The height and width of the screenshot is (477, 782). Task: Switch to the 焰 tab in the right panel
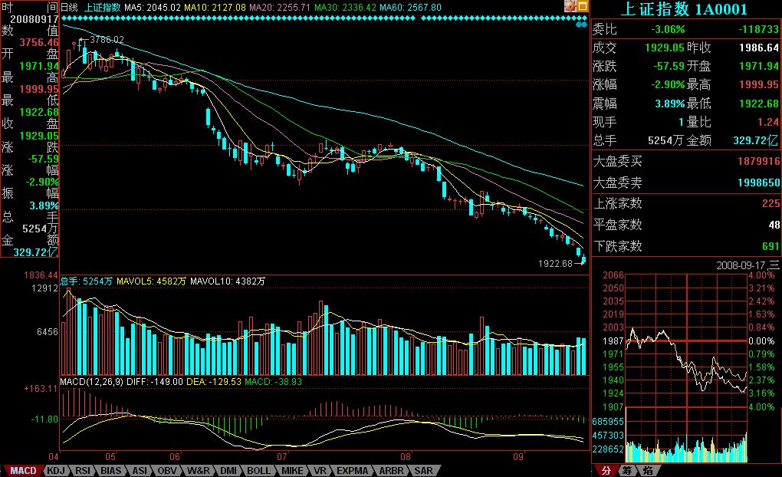point(648,470)
